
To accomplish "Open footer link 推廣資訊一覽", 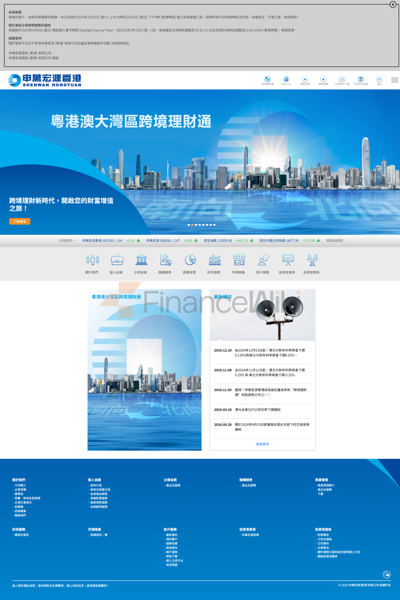I will point(99,535).
